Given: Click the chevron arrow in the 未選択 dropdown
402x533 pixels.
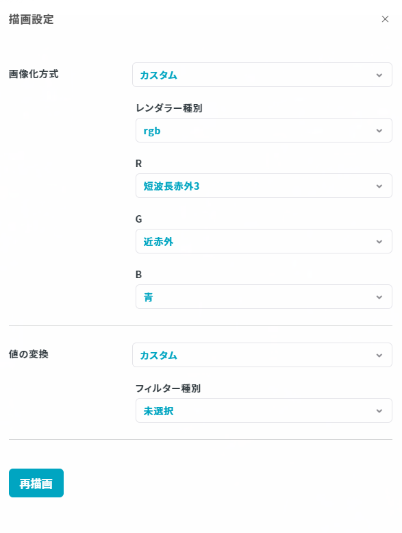Looking at the screenshot, I should [379, 410].
